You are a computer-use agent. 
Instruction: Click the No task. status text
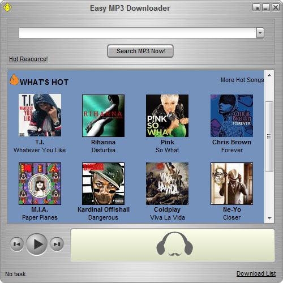click(x=16, y=274)
